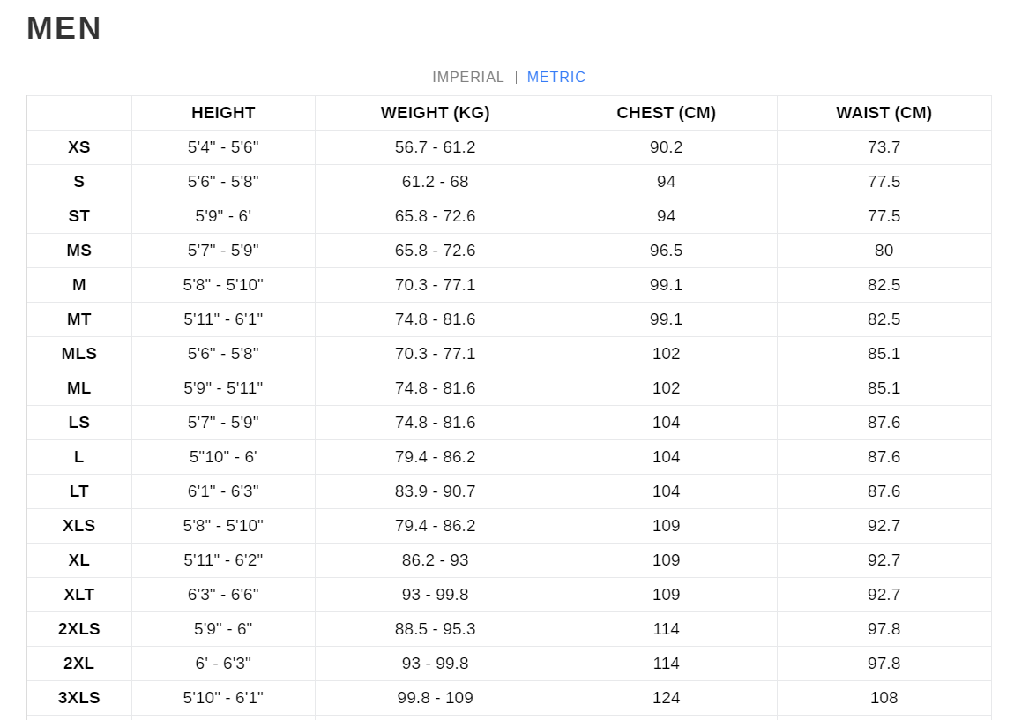Switch to the IMPERIAL units tab
This screenshot has height=720, width=1029.
pyautogui.click(x=468, y=78)
